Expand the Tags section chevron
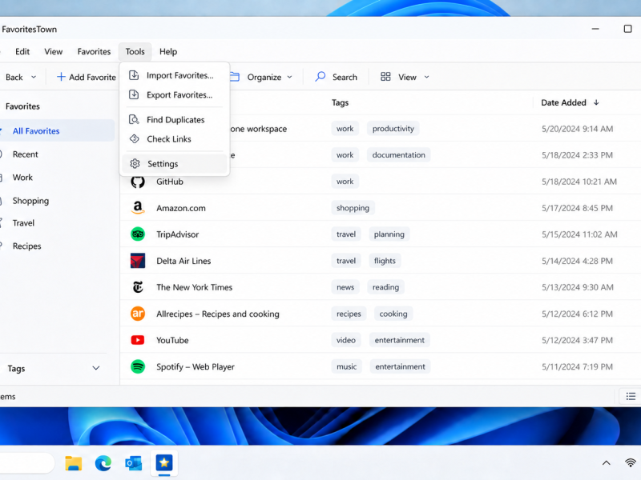The width and height of the screenshot is (641, 480). (x=95, y=368)
